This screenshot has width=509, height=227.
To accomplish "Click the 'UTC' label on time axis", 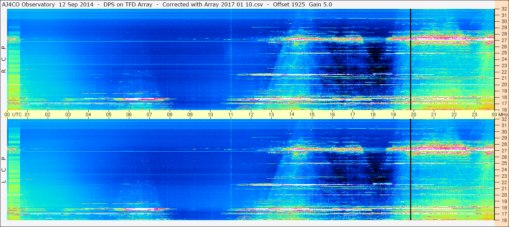I will (x=17, y=115).
